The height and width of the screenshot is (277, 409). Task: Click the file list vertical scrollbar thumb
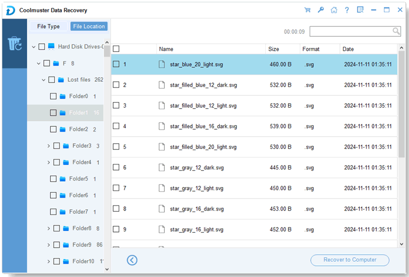(401, 105)
